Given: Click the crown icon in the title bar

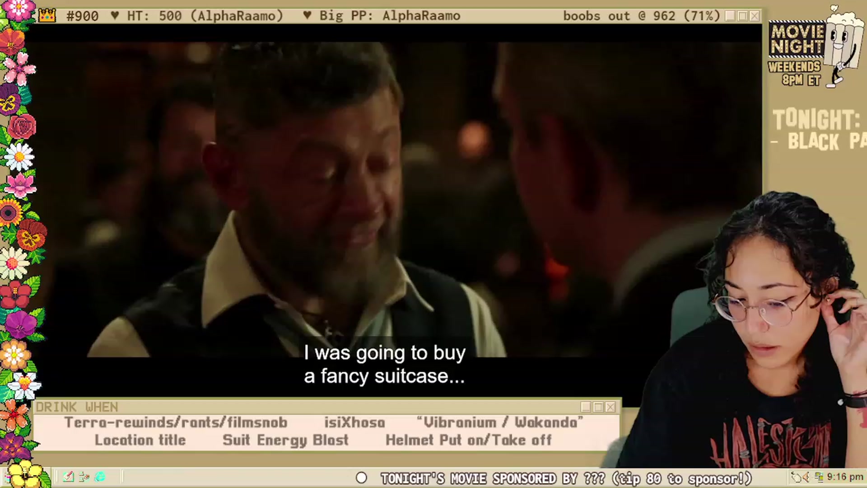Looking at the screenshot, I should click(x=47, y=16).
